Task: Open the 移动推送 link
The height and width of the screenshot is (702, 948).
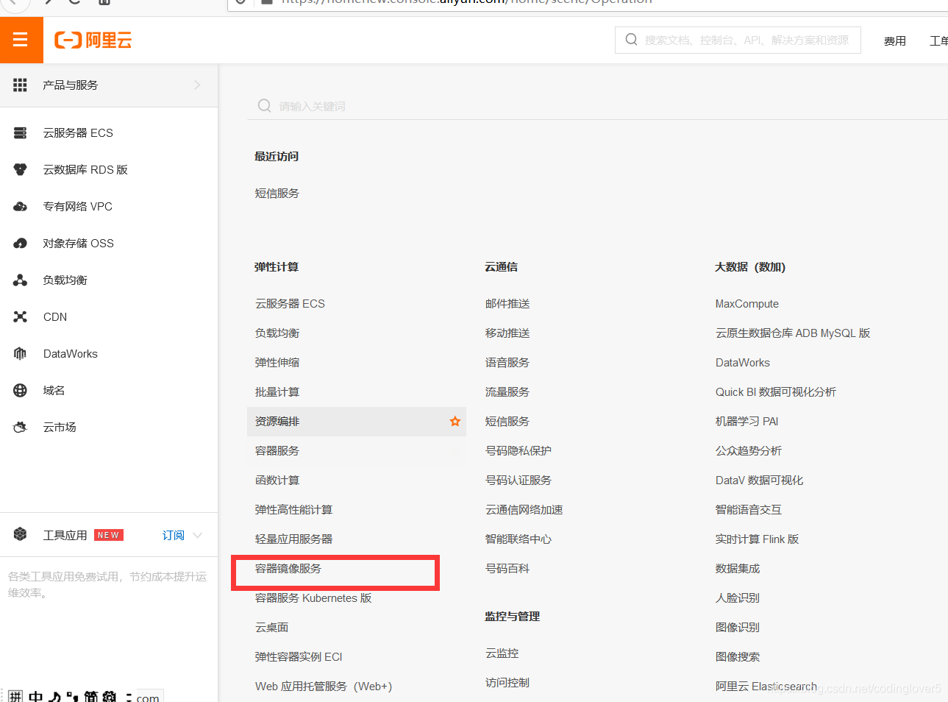Action: pos(507,333)
